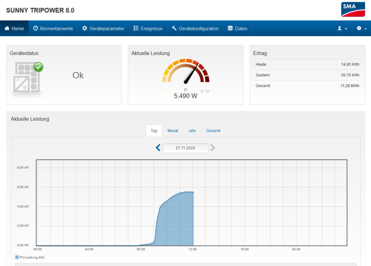Screen dimensions: 371x266
Task: Select the Tag tab
Action: point(154,131)
